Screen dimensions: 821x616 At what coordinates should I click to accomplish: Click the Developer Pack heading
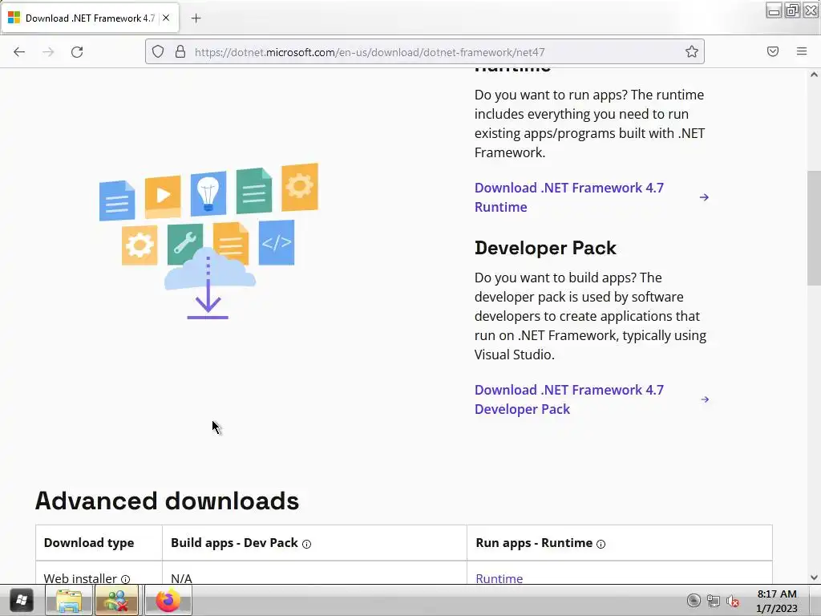545,248
